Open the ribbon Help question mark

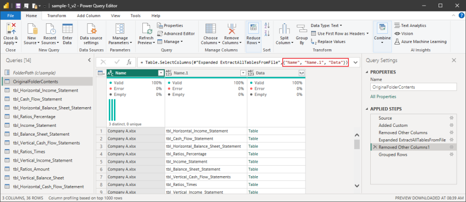coord(461,16)
